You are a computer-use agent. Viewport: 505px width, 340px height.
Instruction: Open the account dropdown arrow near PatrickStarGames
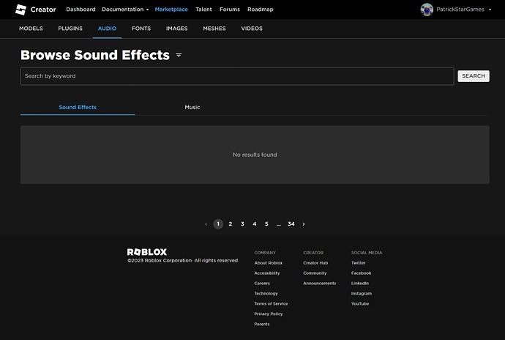pos(490,10)
